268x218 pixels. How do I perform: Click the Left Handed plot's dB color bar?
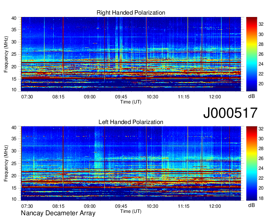251,163
